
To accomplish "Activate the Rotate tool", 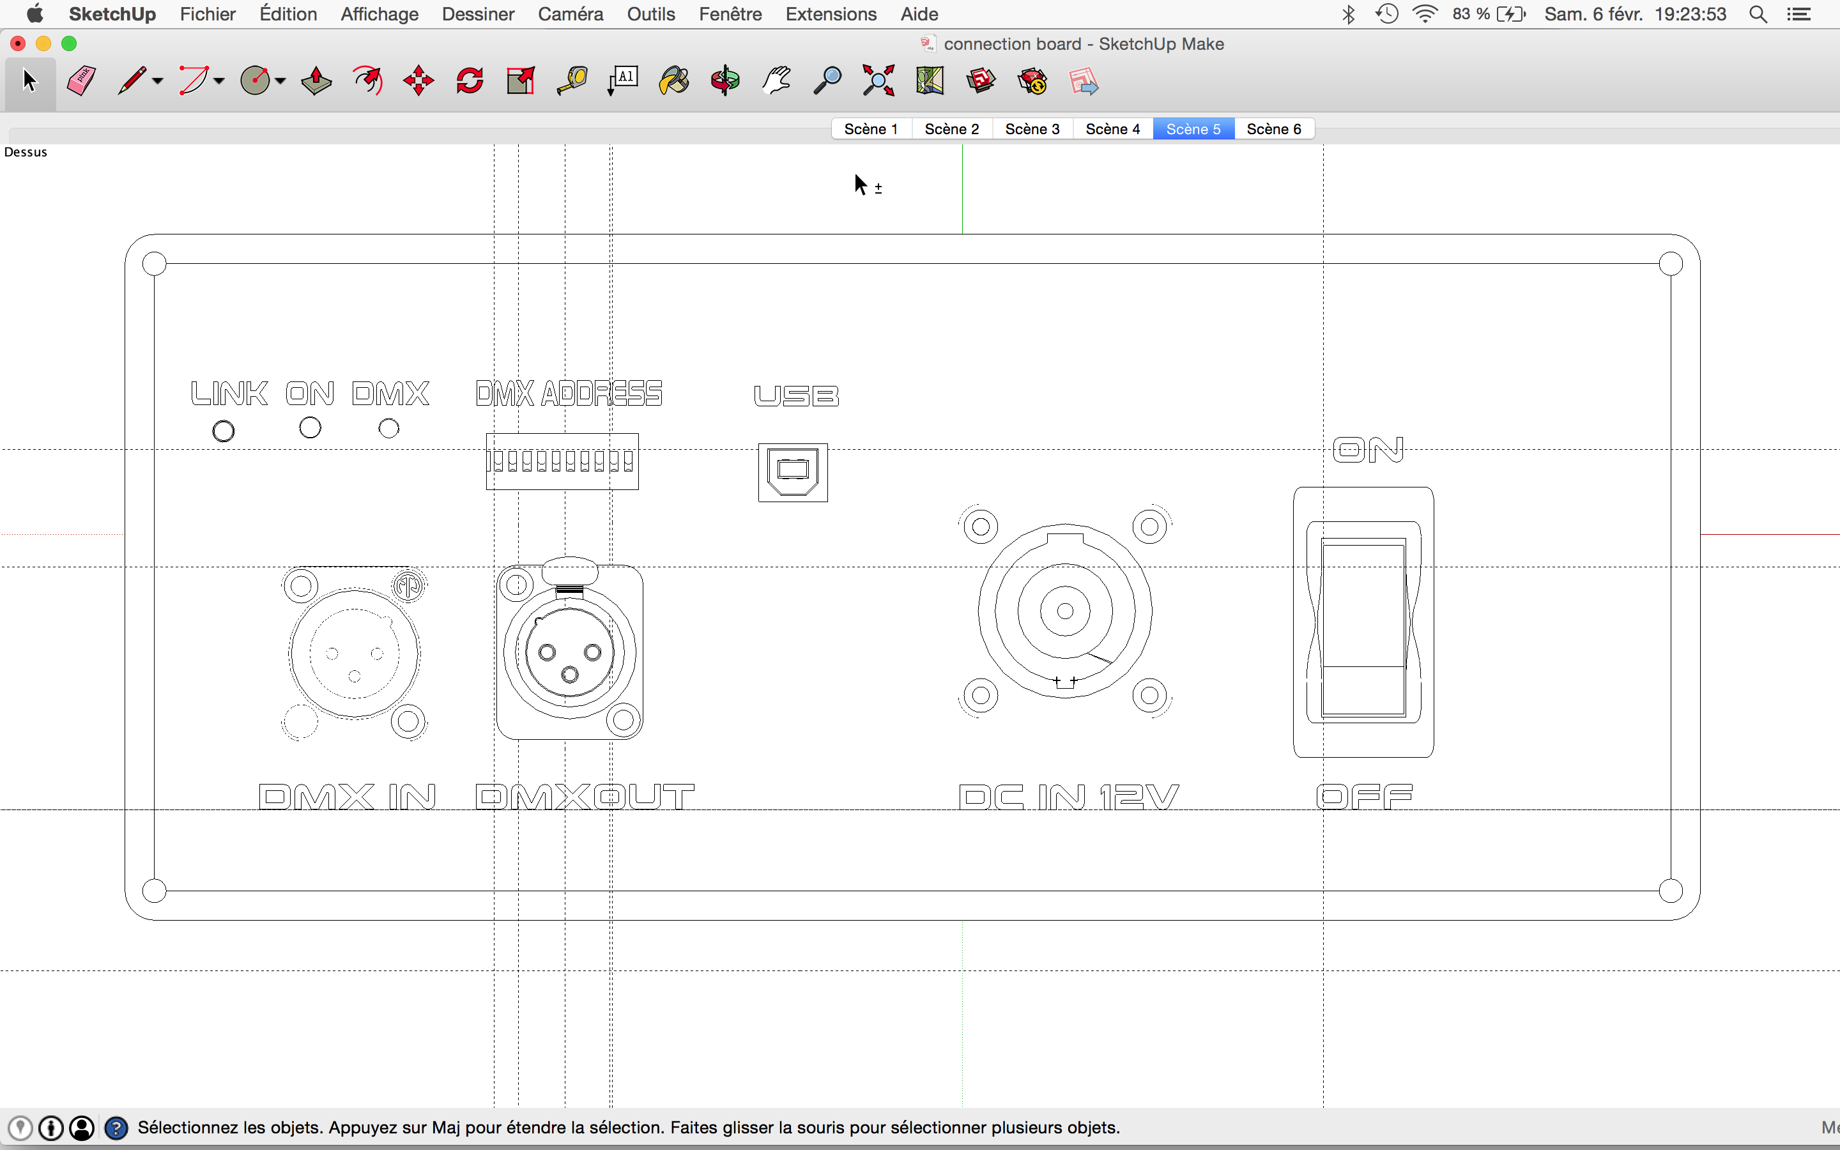I will [x=470, y=80].
